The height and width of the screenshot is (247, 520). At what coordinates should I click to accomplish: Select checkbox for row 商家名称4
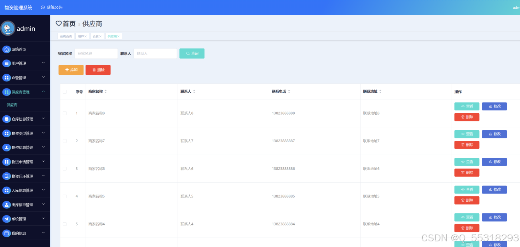pyautogui.click(x=65, y=224)
